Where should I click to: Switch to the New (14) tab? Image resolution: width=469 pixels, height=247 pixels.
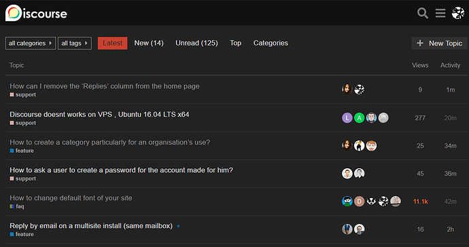pos(149,43)
